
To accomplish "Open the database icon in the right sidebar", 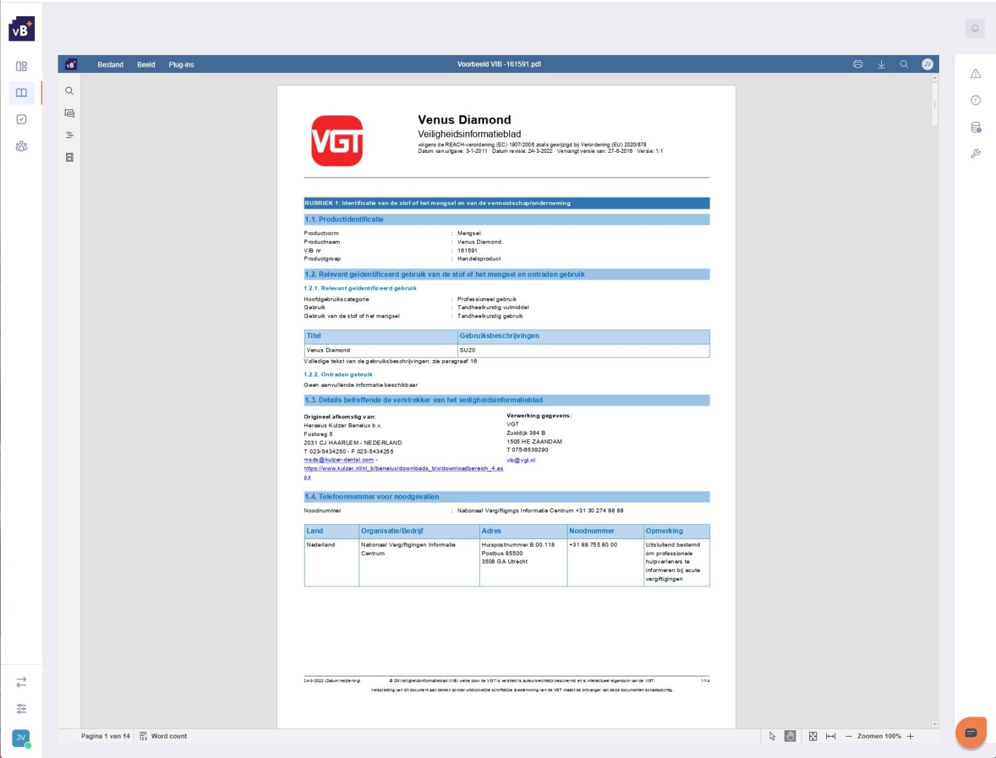I will pyautogui.click(x=975, y=127).
